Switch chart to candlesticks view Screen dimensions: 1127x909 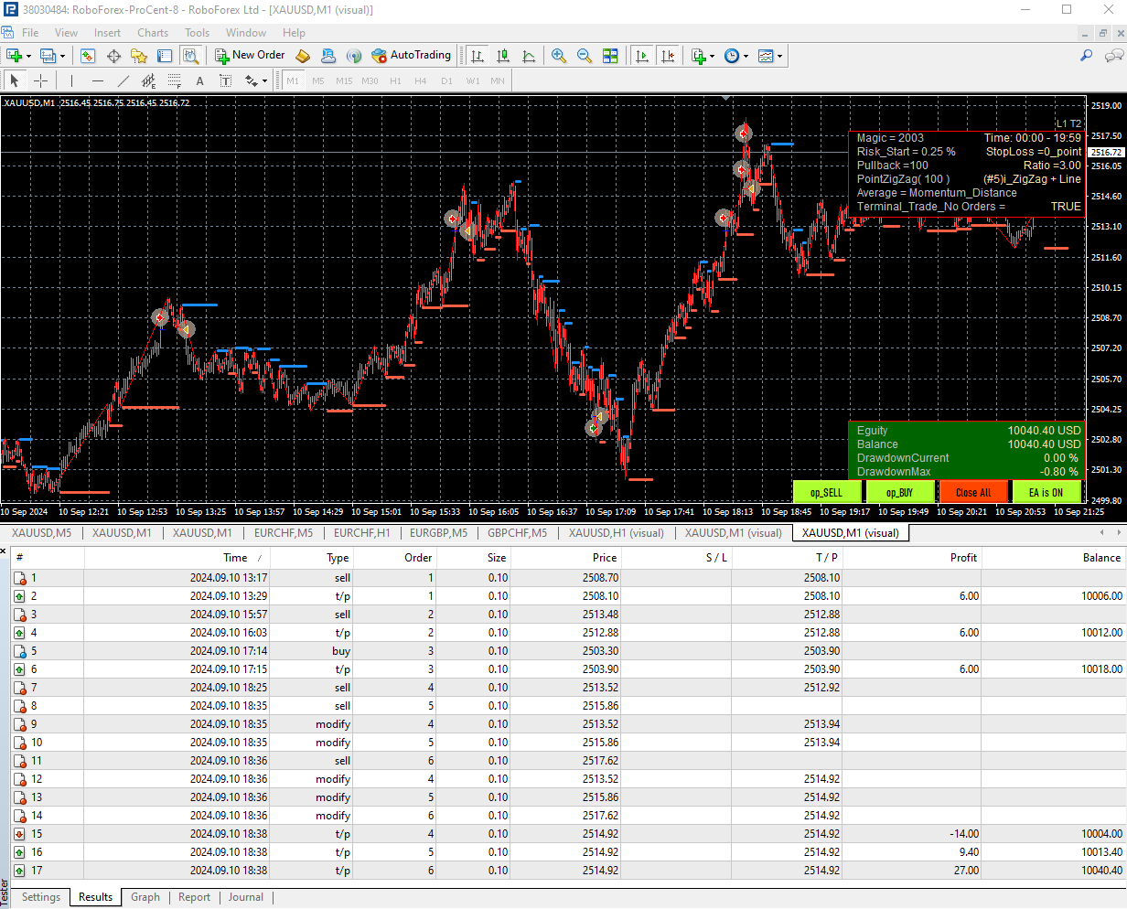point(502,56)
